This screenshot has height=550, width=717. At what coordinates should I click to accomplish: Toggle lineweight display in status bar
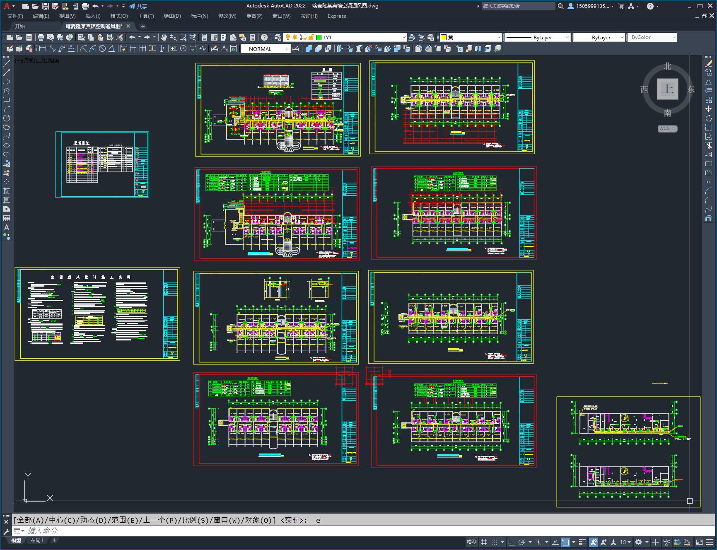[582, 542]
